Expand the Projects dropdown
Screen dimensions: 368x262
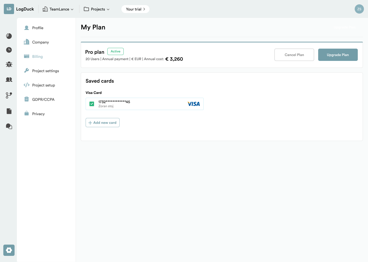coord(97,9)
